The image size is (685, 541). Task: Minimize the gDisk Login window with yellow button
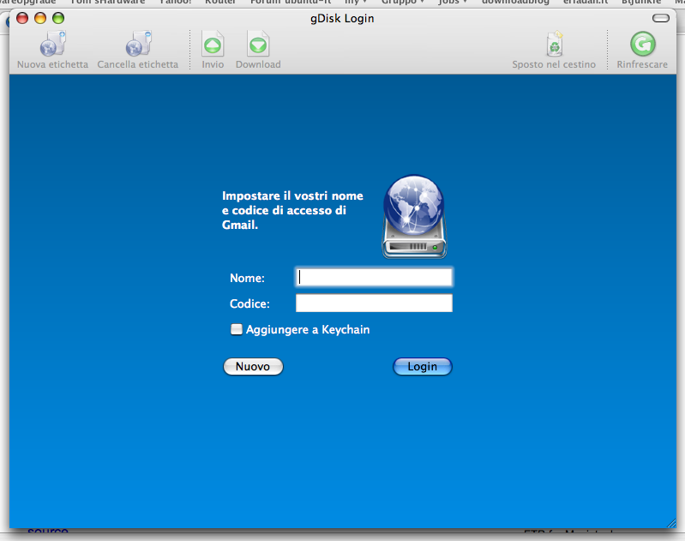[39, 18]
